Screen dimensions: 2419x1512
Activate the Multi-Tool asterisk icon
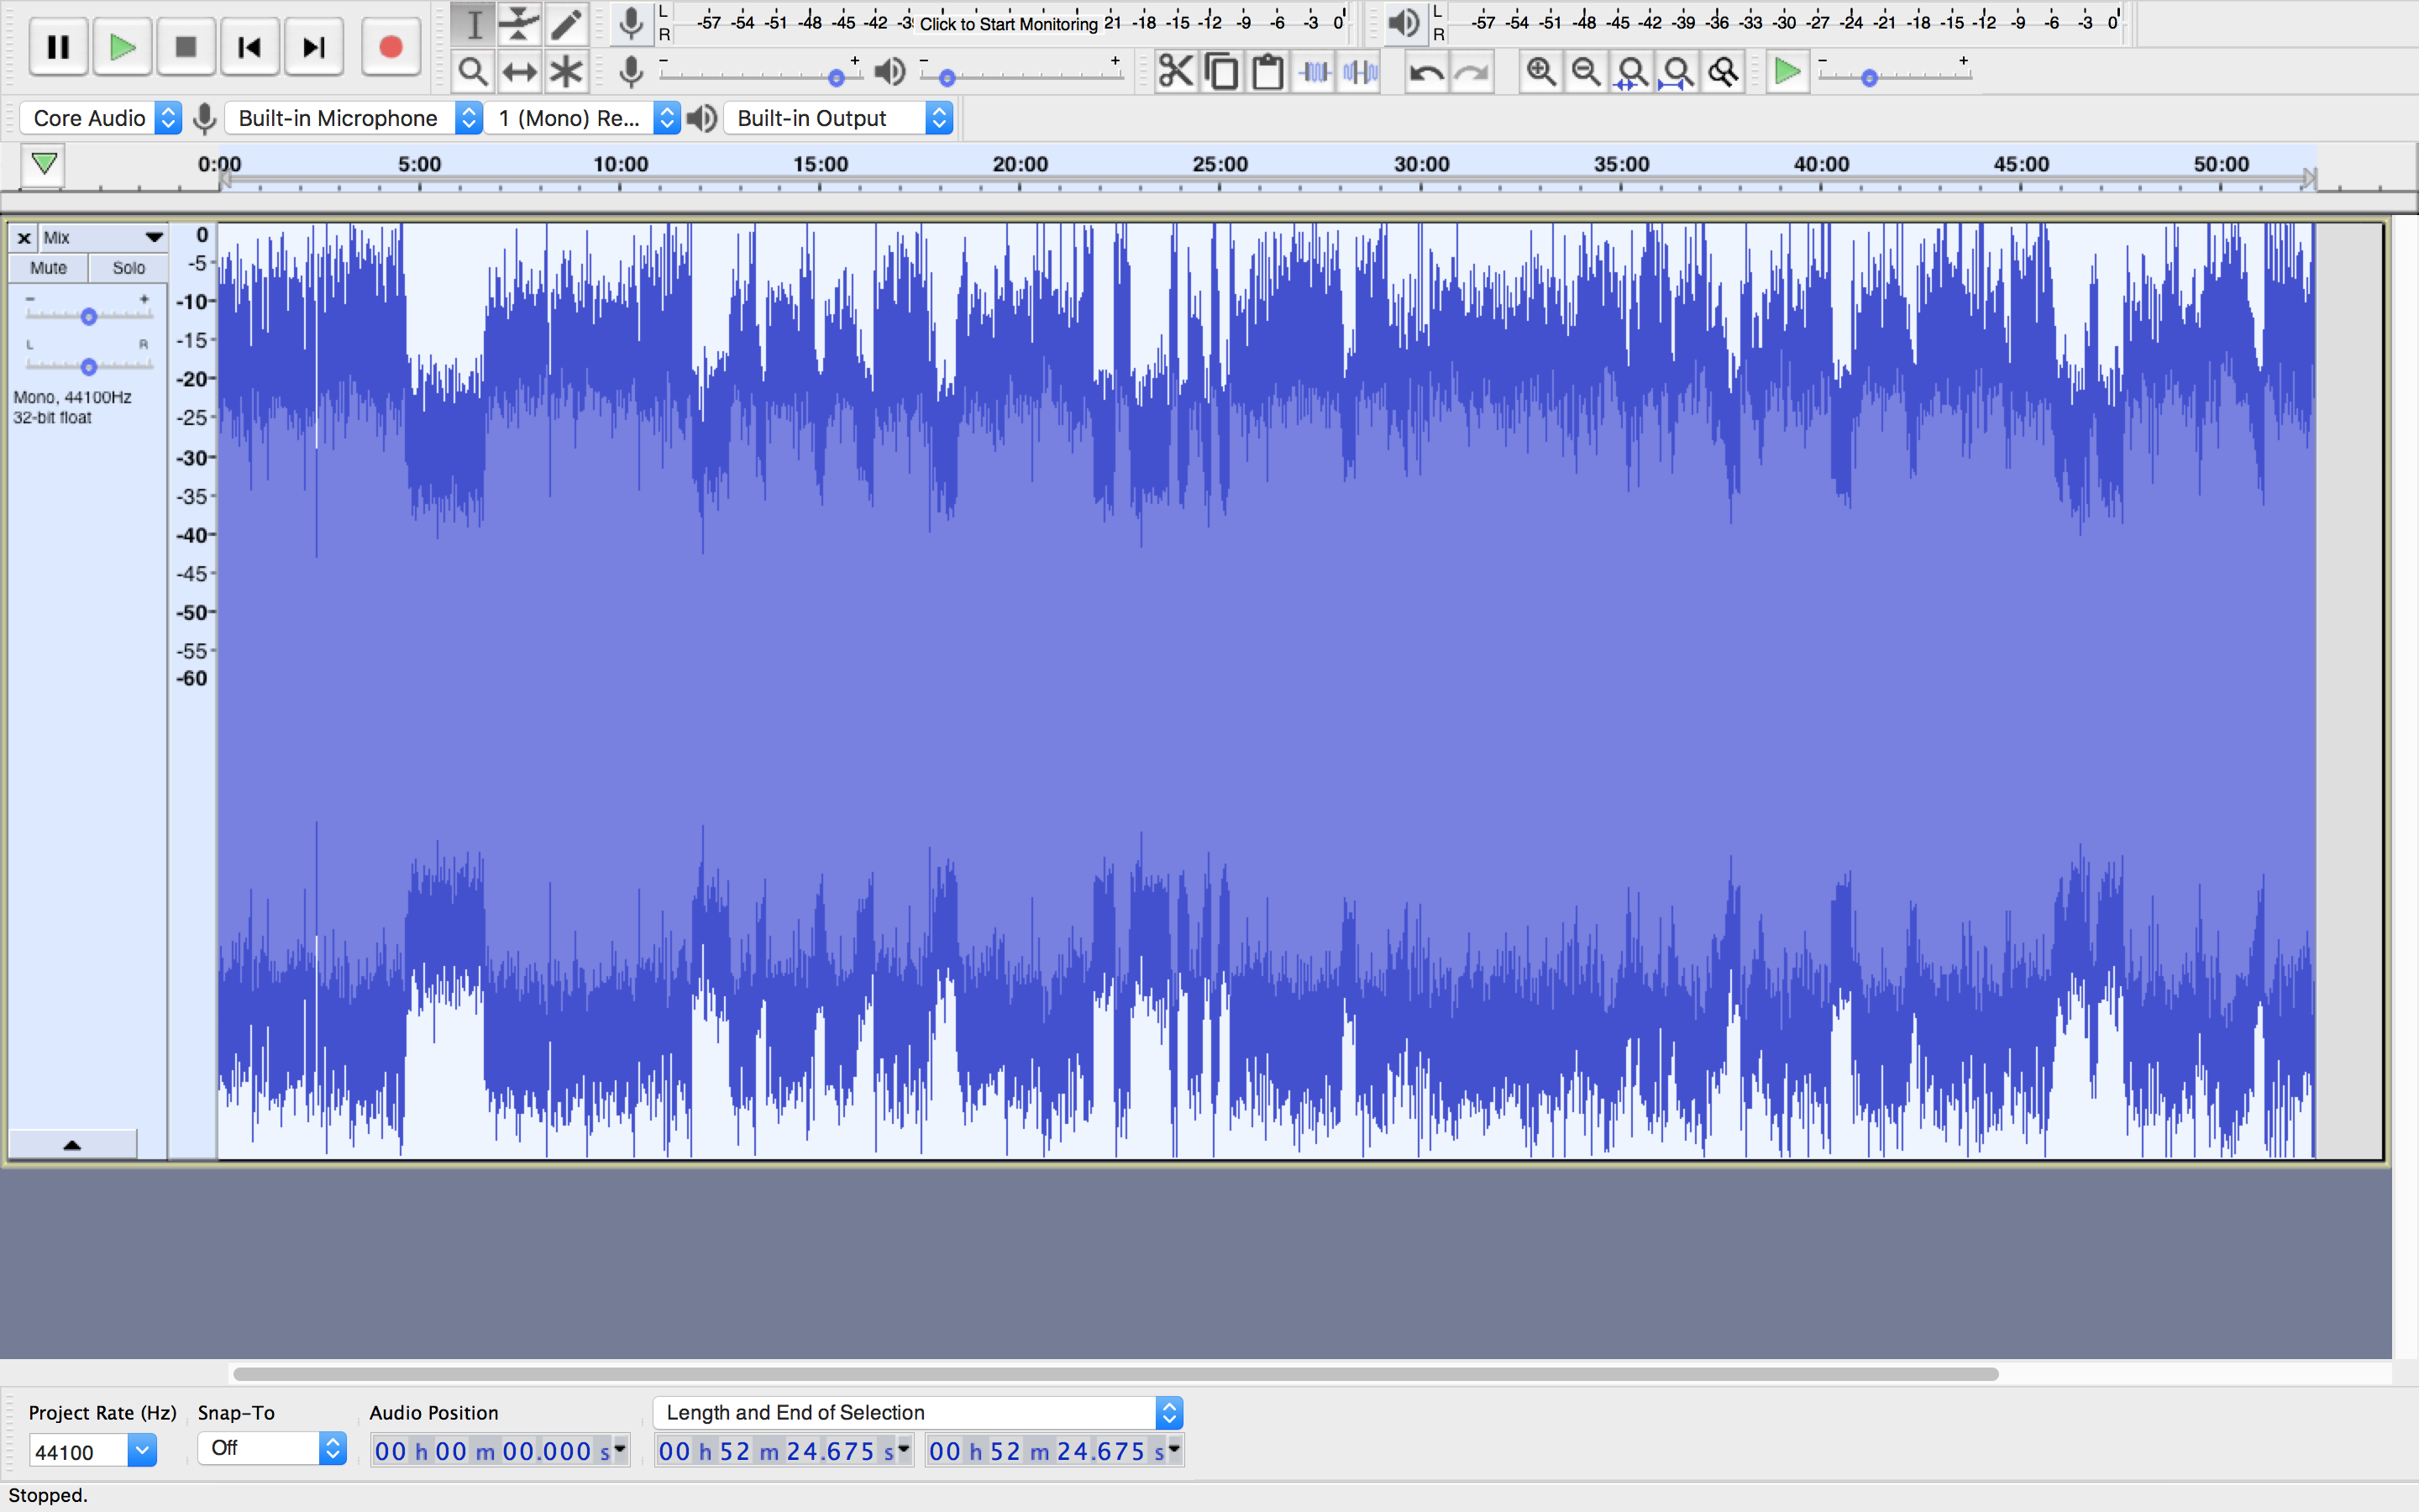click(566, 72)
